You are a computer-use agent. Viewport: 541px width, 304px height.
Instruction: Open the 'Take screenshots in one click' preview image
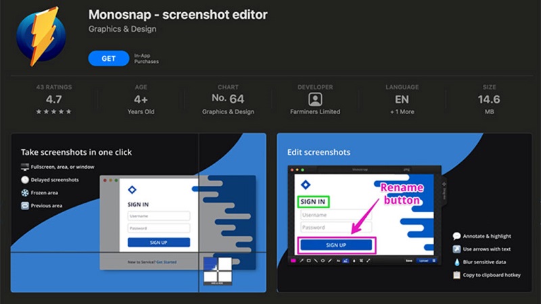pyautogui.click(x=139, y=213)
